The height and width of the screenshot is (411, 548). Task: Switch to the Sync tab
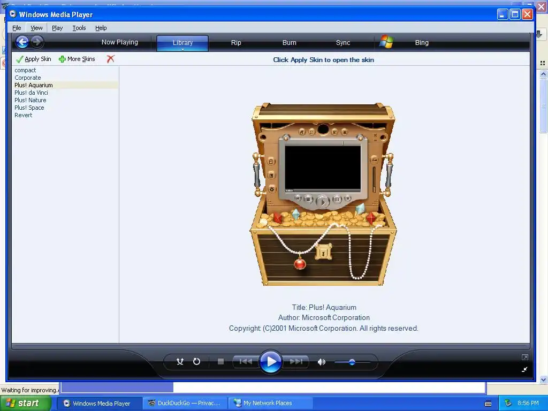pyautogui.click(x=343, y=43)
